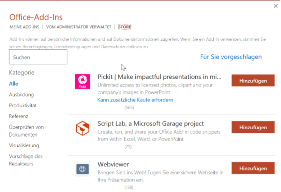Open Vorschläge des Redakteurs category
This screenshot has height=192, width=281.
coord(26,160)
